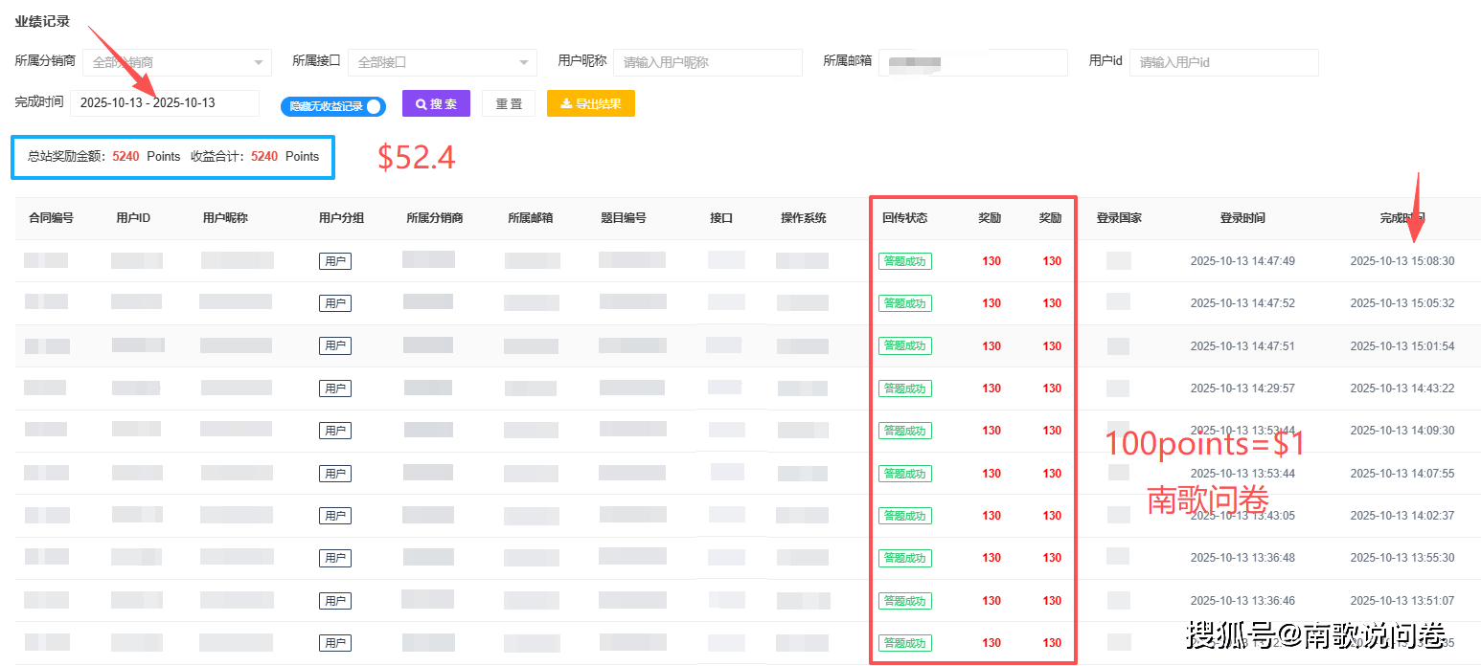Click the 所属邮箱 input field
The image size is (1481, 666).
click(973, 62)
